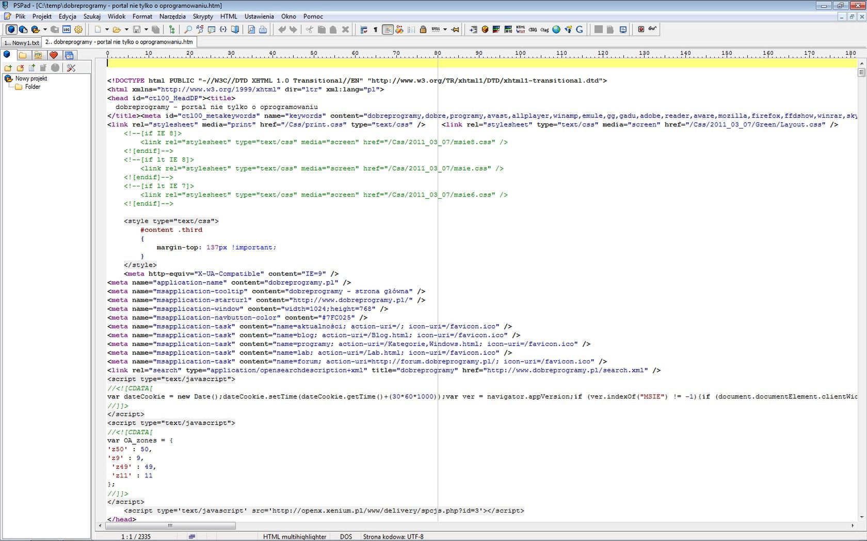867x541 pixels.
Task: Toggle the highlighted line numbers toolbar button
Action: coord(388,29)
